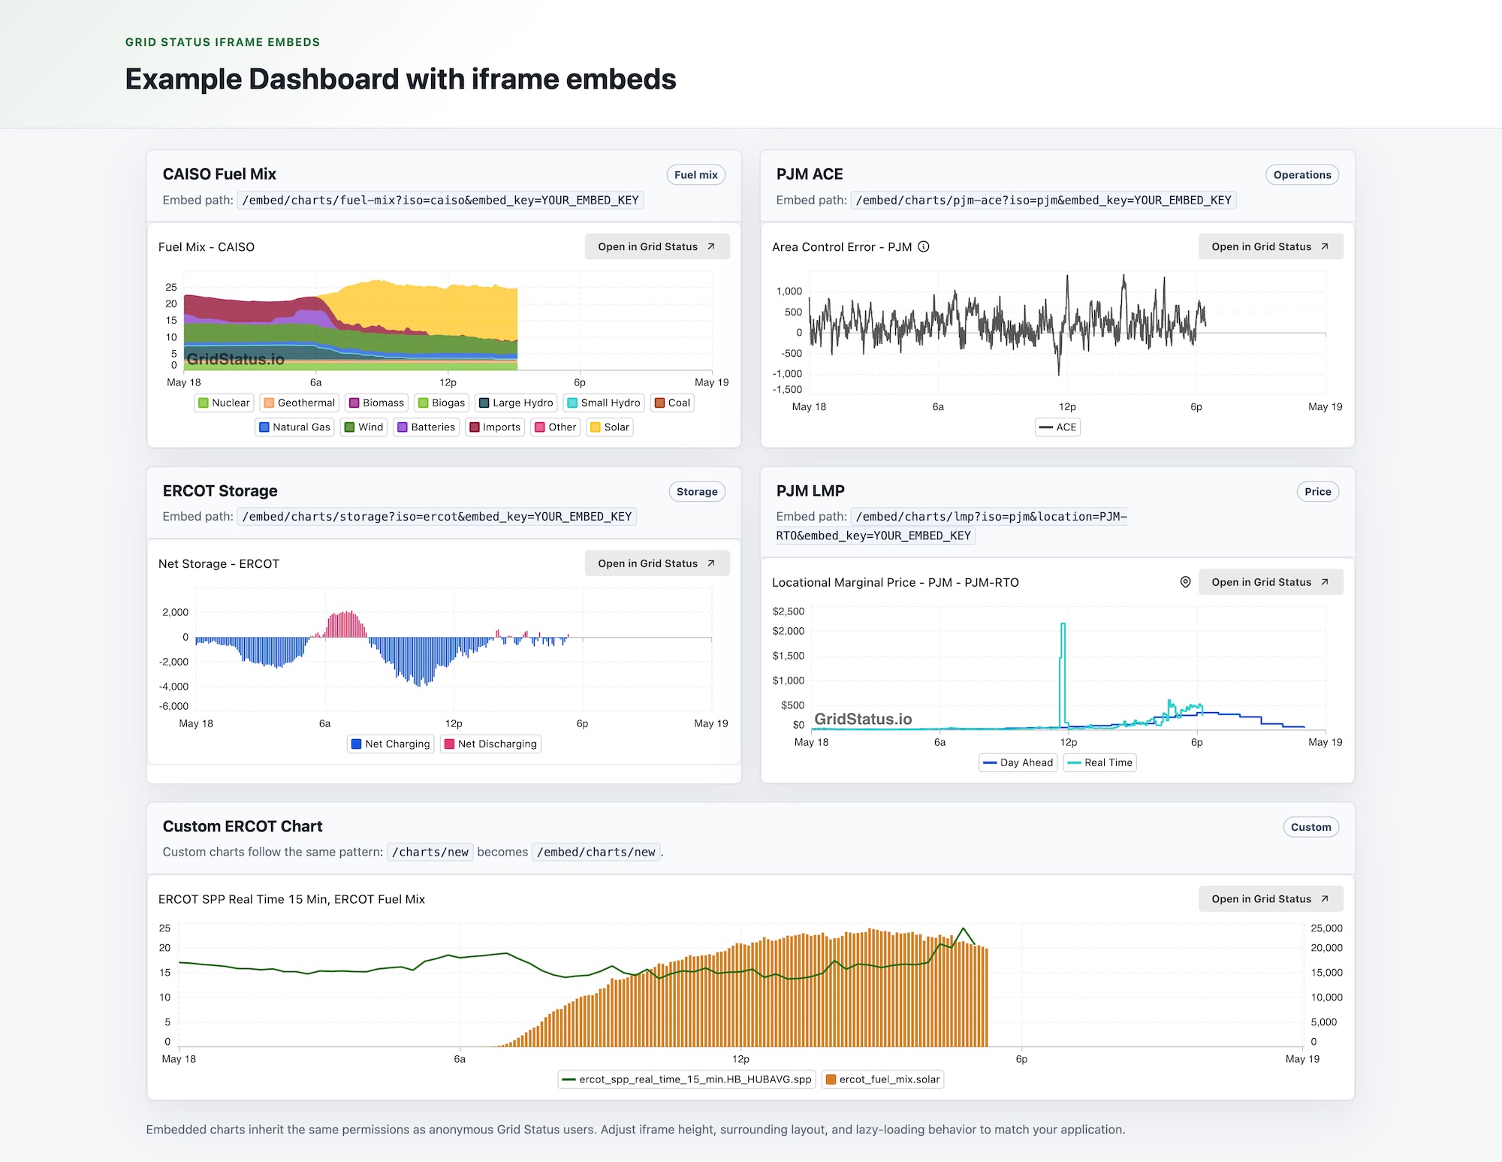
Task: Toggle Biogas series in CAISO legend
Action: click(x=442, y=403)
